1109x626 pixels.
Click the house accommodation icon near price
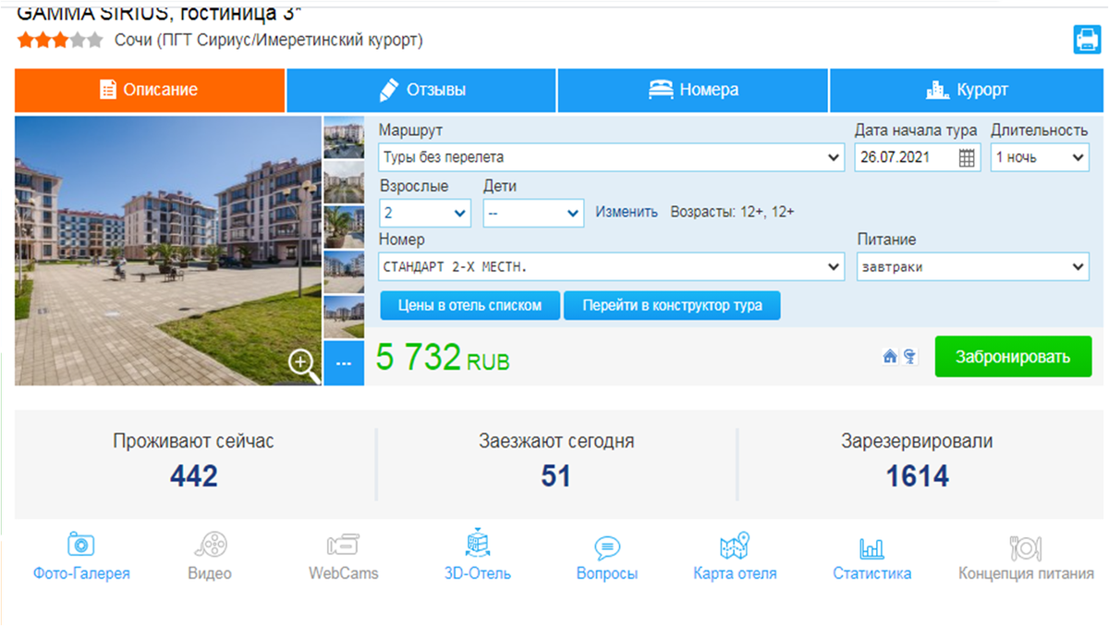tap(890, 357)
